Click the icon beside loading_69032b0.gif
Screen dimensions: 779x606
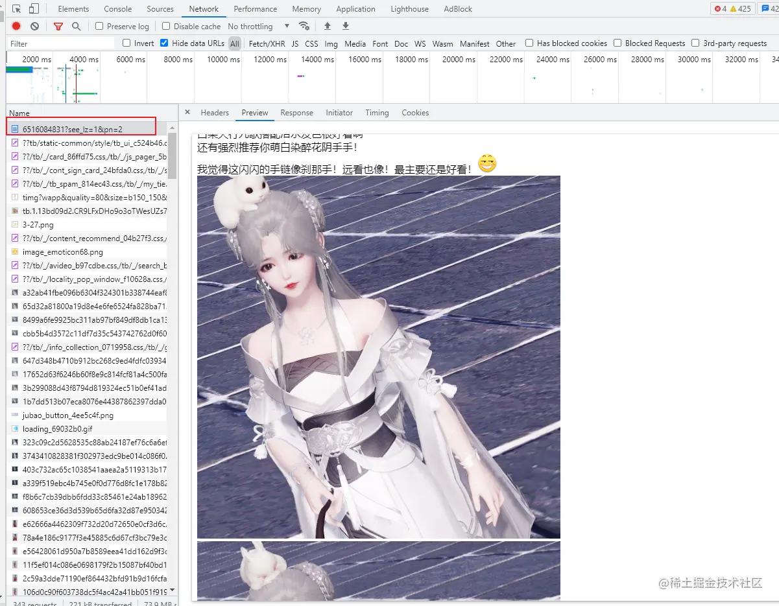tap(16, 429)
